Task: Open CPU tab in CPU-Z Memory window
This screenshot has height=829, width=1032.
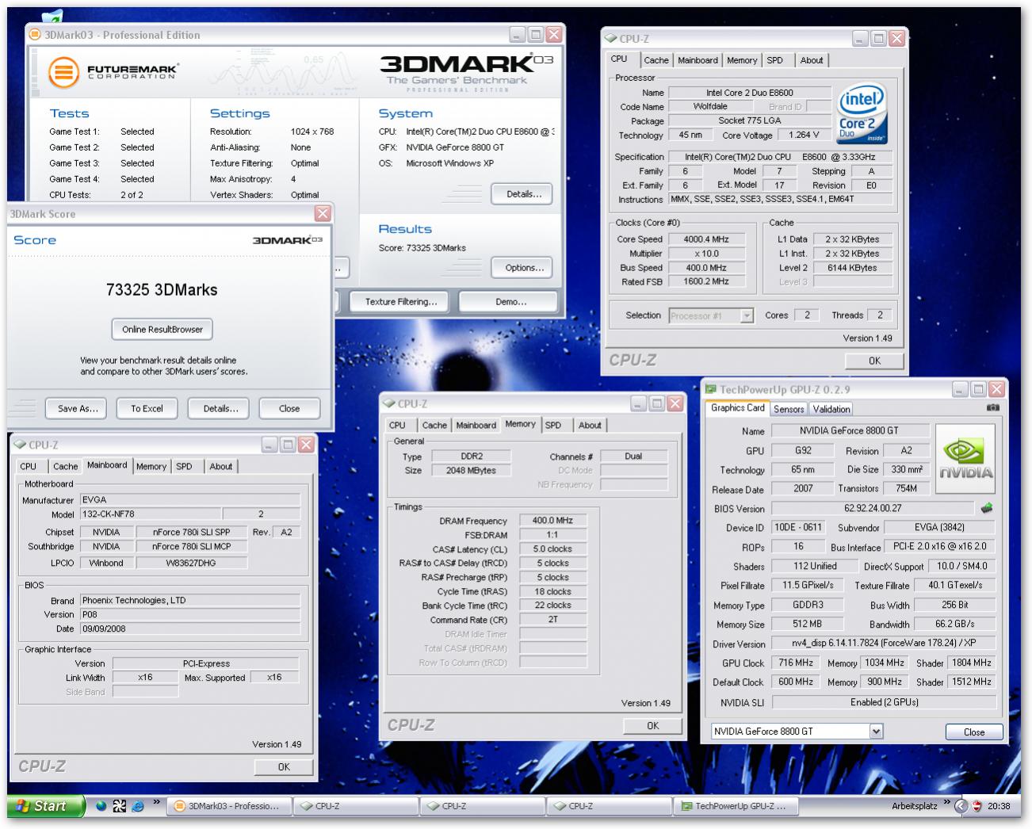Action: click(398, 426)
